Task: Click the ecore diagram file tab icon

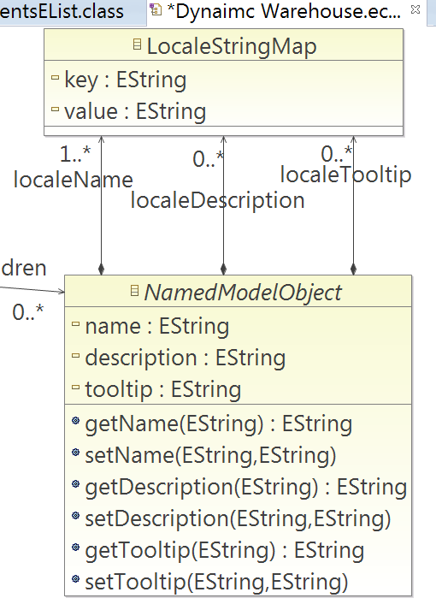Action: click(156, 9)
